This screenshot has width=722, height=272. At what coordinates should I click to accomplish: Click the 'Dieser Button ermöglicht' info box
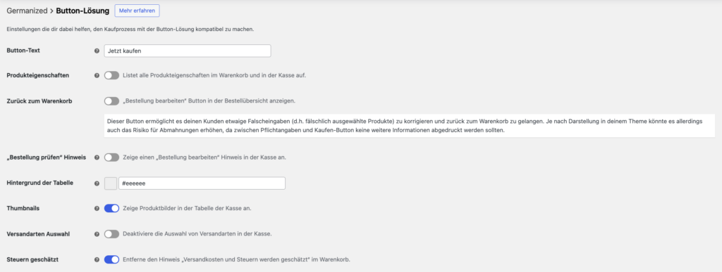[409, 126]
